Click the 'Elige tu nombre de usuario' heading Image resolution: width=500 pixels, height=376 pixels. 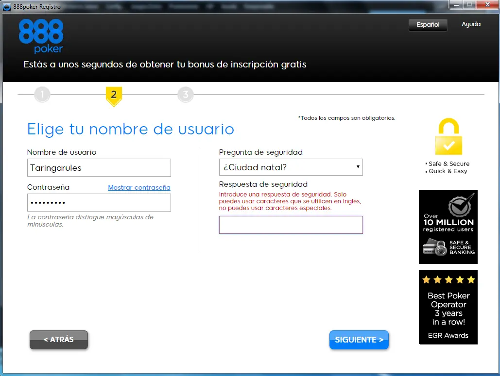(130, 129)
